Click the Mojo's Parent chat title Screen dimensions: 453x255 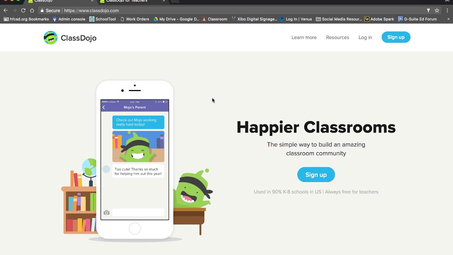click(x=135, y=107)
